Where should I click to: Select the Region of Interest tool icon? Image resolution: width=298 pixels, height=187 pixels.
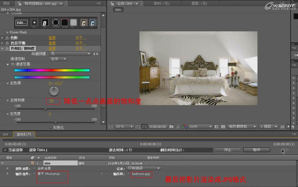pyautogui.click(x=144, y=126)
